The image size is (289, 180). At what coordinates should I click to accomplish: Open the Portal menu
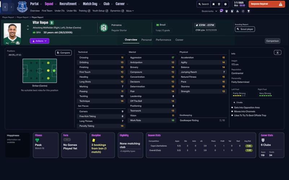click(36, 4)
